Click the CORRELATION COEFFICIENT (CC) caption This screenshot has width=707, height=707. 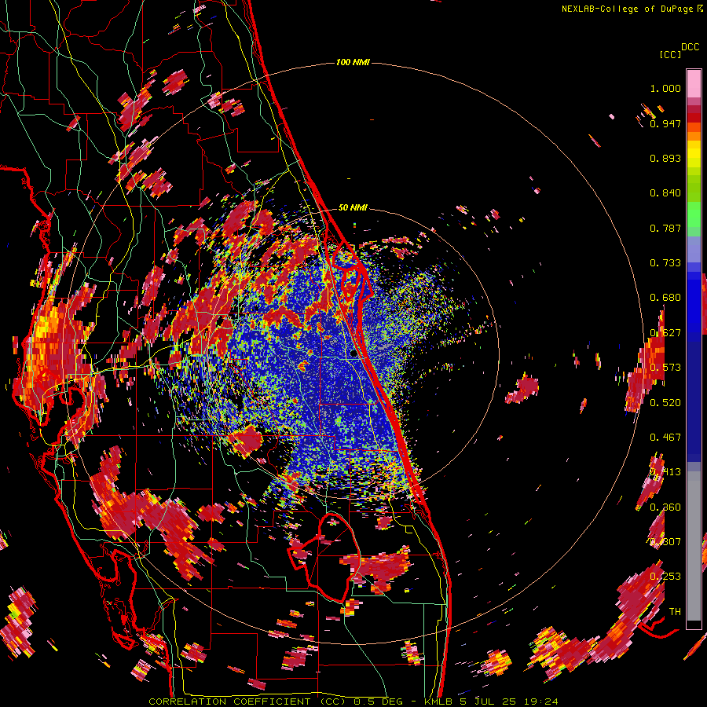[x=247, y=702]
